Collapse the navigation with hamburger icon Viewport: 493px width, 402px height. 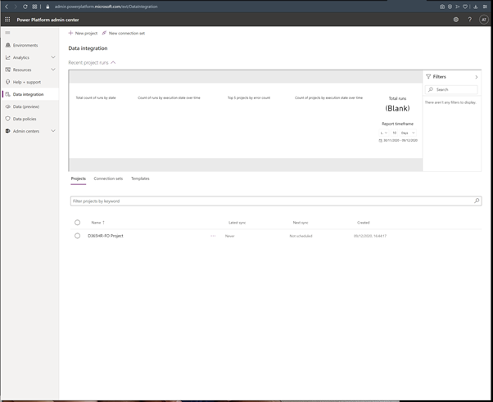coord(7,33)
